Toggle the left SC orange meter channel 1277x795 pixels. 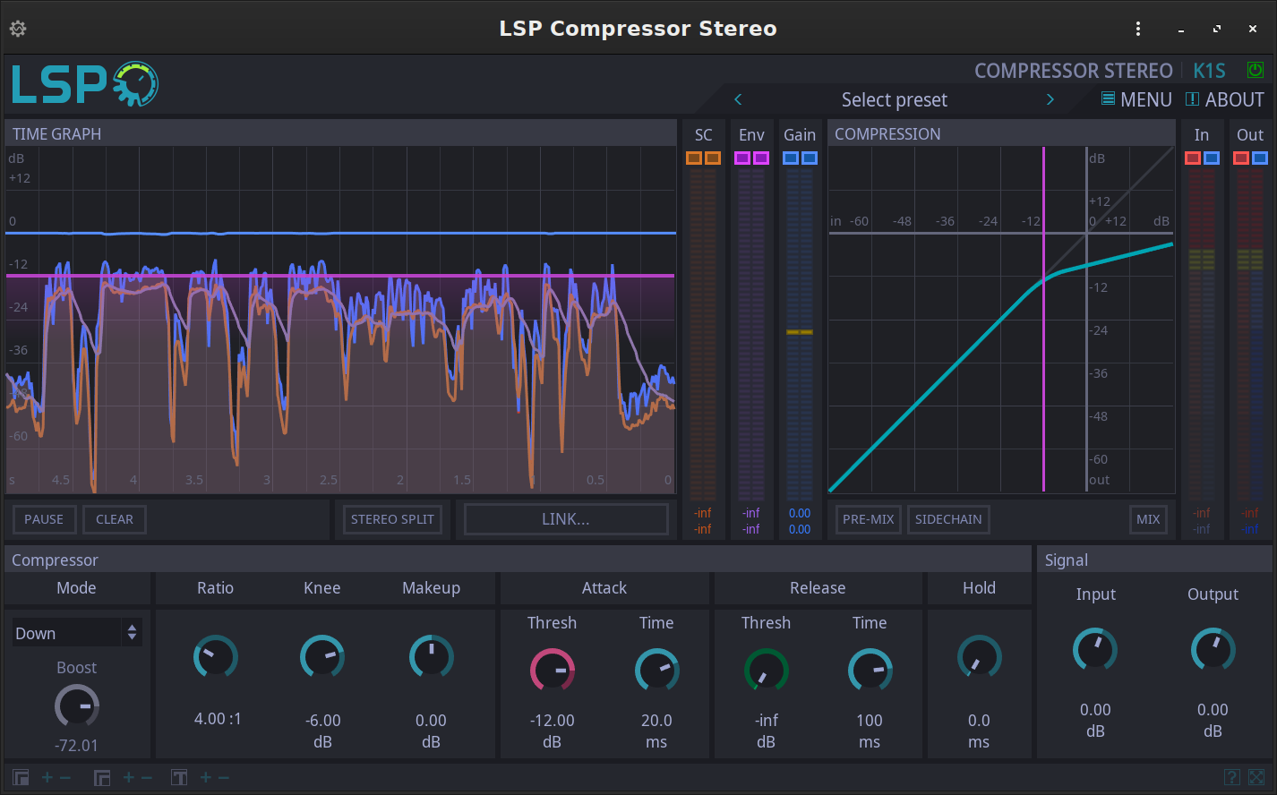pos(694,158)
